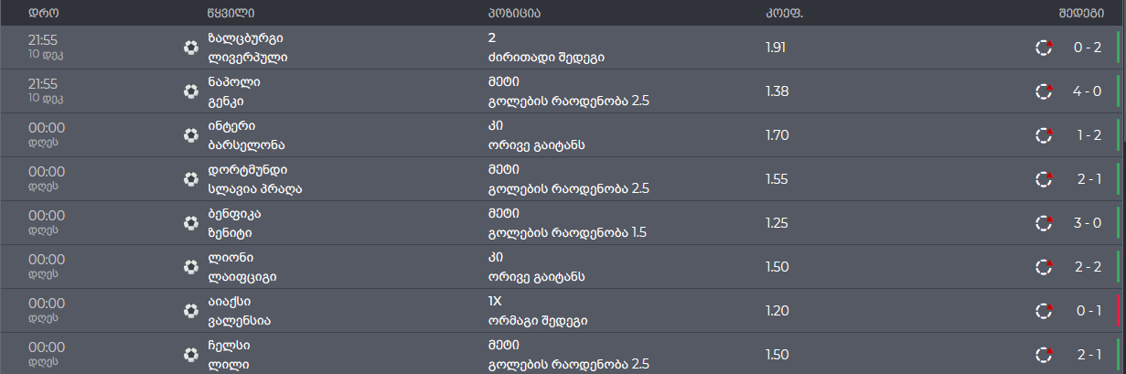Open the ბარსელონა team name link
Viewport: 1126px width, 374px height.
coord(248,145)
